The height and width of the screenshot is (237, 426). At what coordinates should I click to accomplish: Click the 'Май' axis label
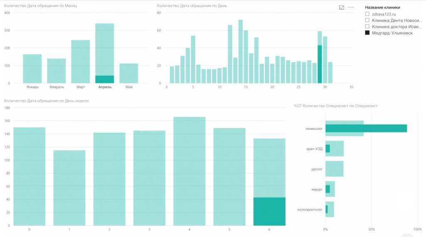pos(129,87)
